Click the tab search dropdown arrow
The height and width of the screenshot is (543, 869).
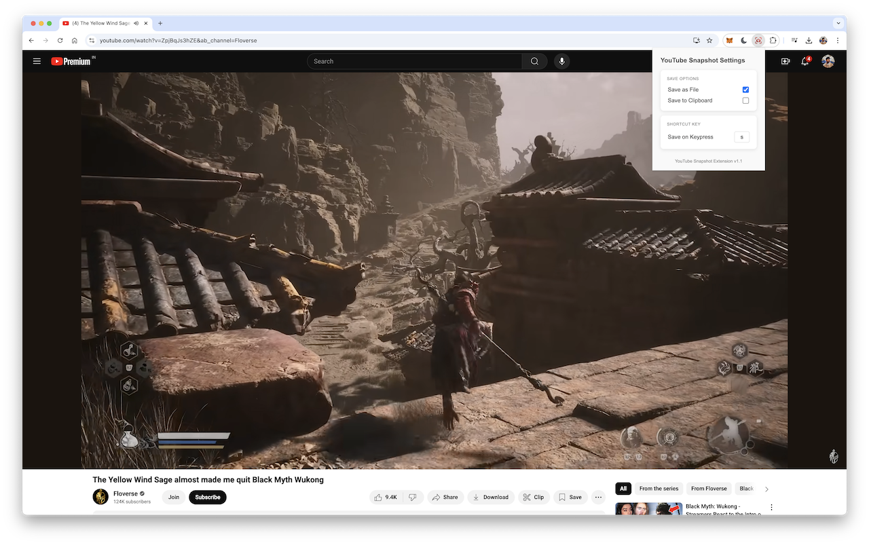click(838, 23)
